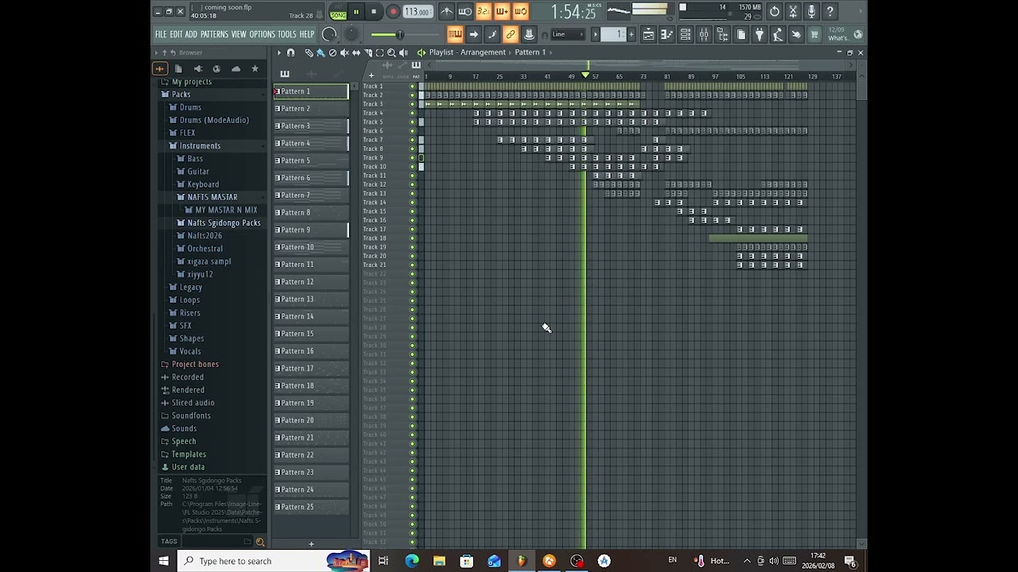Click the playlist snap magnet icon
This screenshot has height=572, width=1018.
290,52
